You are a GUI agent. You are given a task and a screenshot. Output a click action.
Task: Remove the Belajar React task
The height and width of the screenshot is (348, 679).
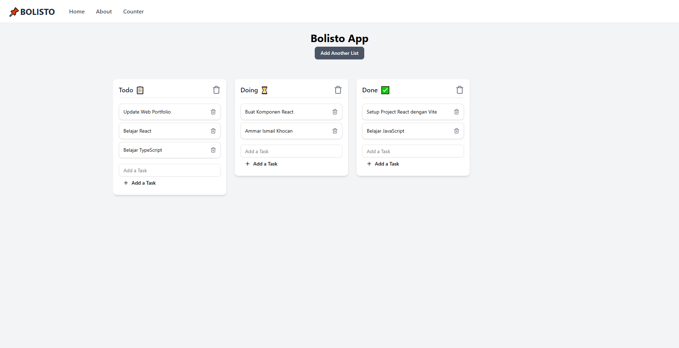213,131
